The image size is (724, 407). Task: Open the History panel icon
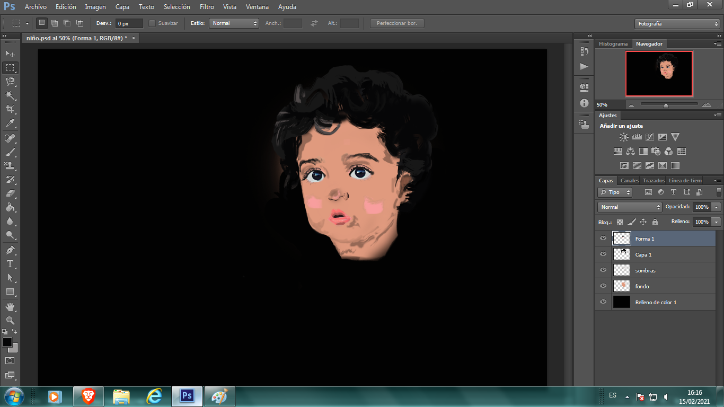point(584,51)
